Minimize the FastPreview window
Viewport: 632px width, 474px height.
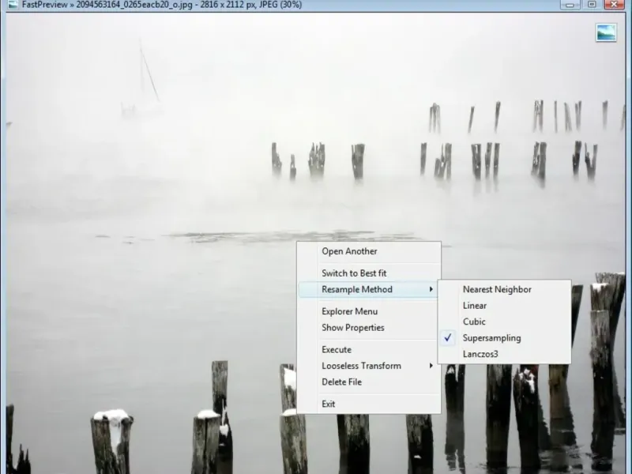point(570,5)
